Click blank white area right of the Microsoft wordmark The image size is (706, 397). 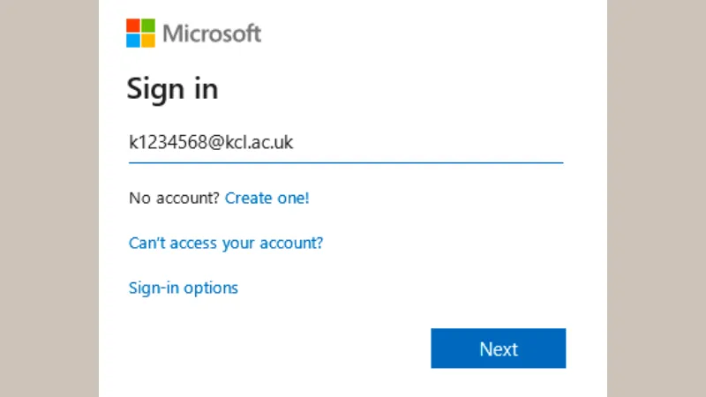[428, 34]
